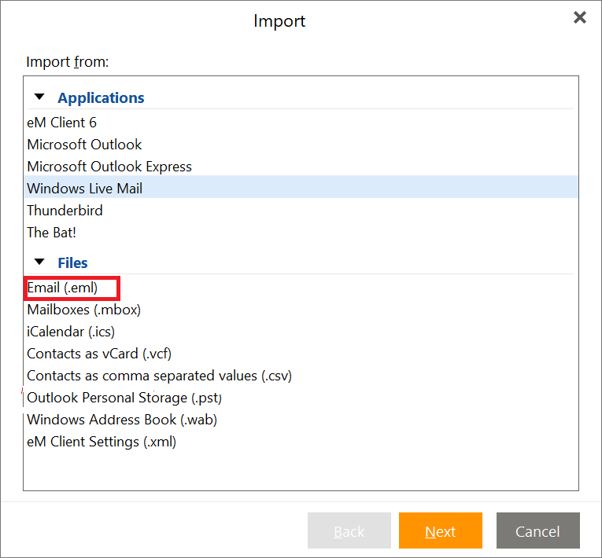
Task: Cancel the Import dialog
Action: click(x=538, y=530)
